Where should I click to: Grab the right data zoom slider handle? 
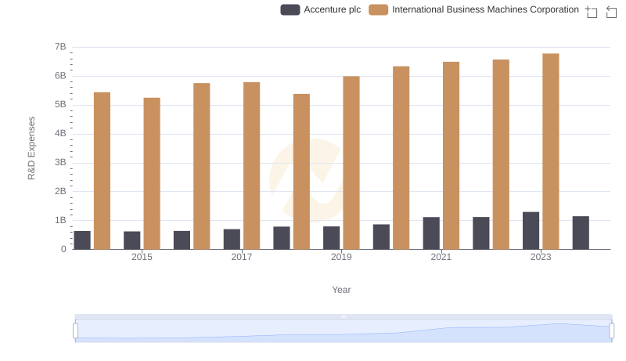click(x=611, y=331)
